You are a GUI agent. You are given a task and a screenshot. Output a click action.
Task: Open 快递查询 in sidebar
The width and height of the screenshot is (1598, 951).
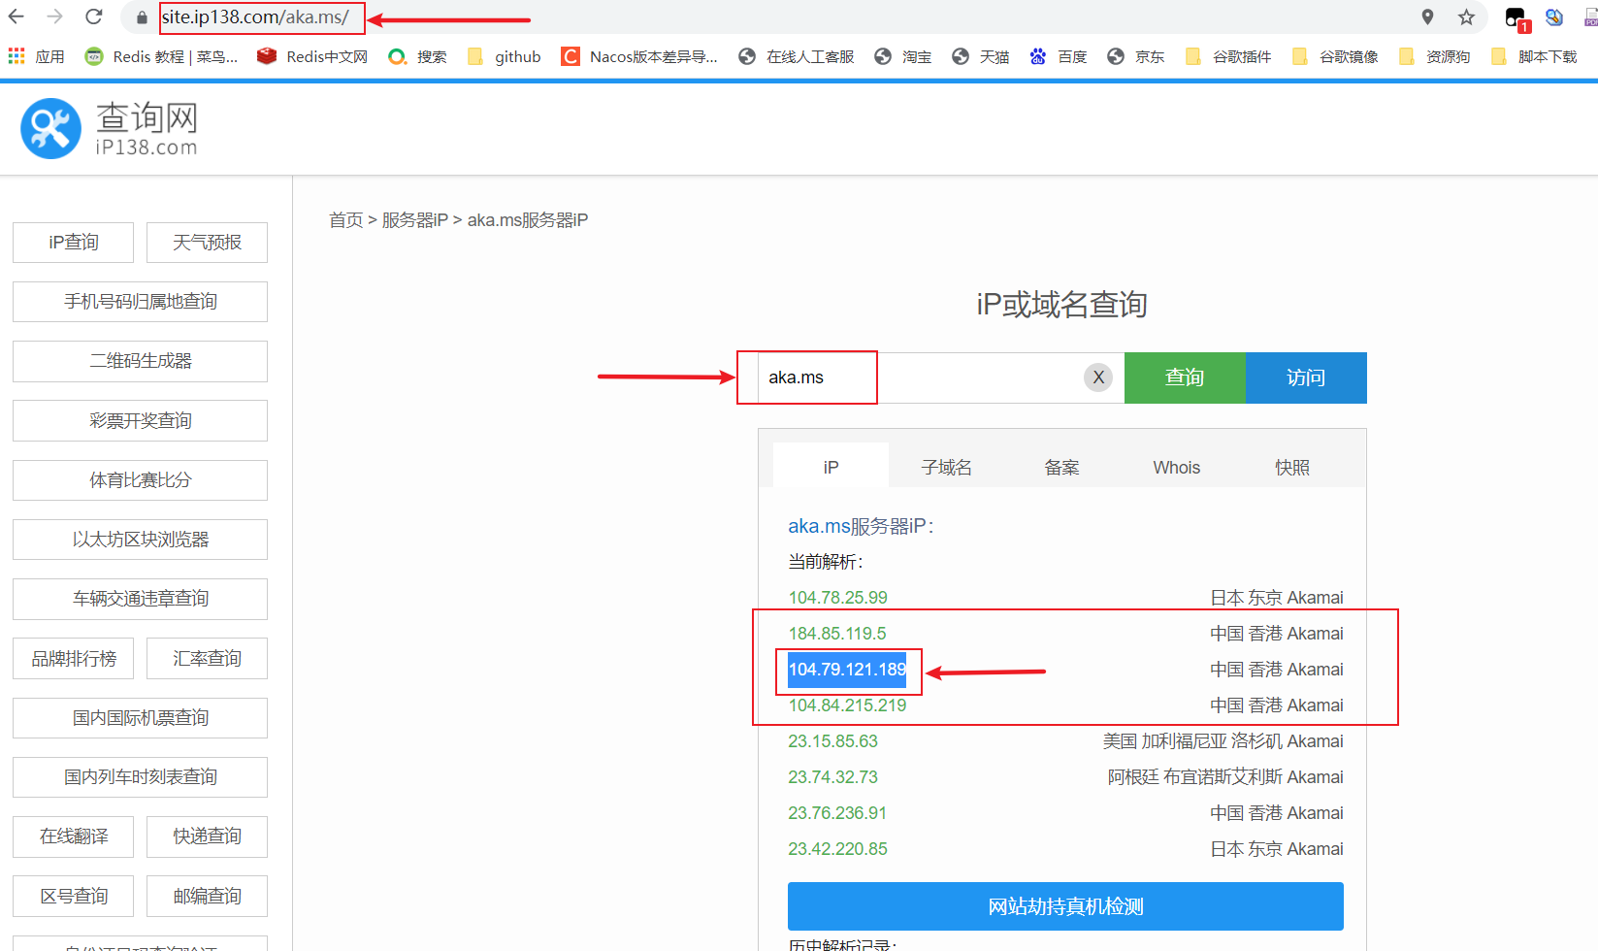click(x=207, y=836)
